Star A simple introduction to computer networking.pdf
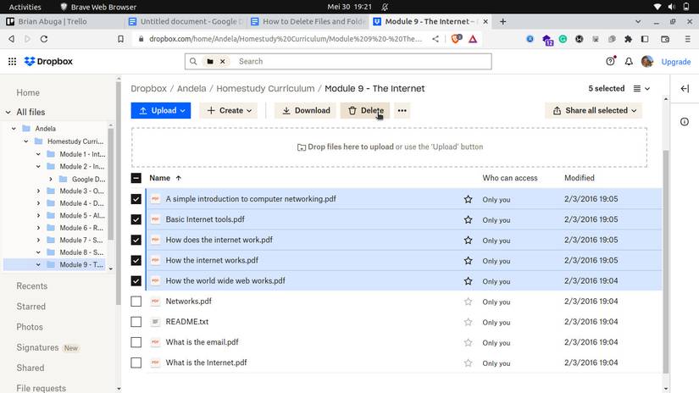 tap(468, 199)
